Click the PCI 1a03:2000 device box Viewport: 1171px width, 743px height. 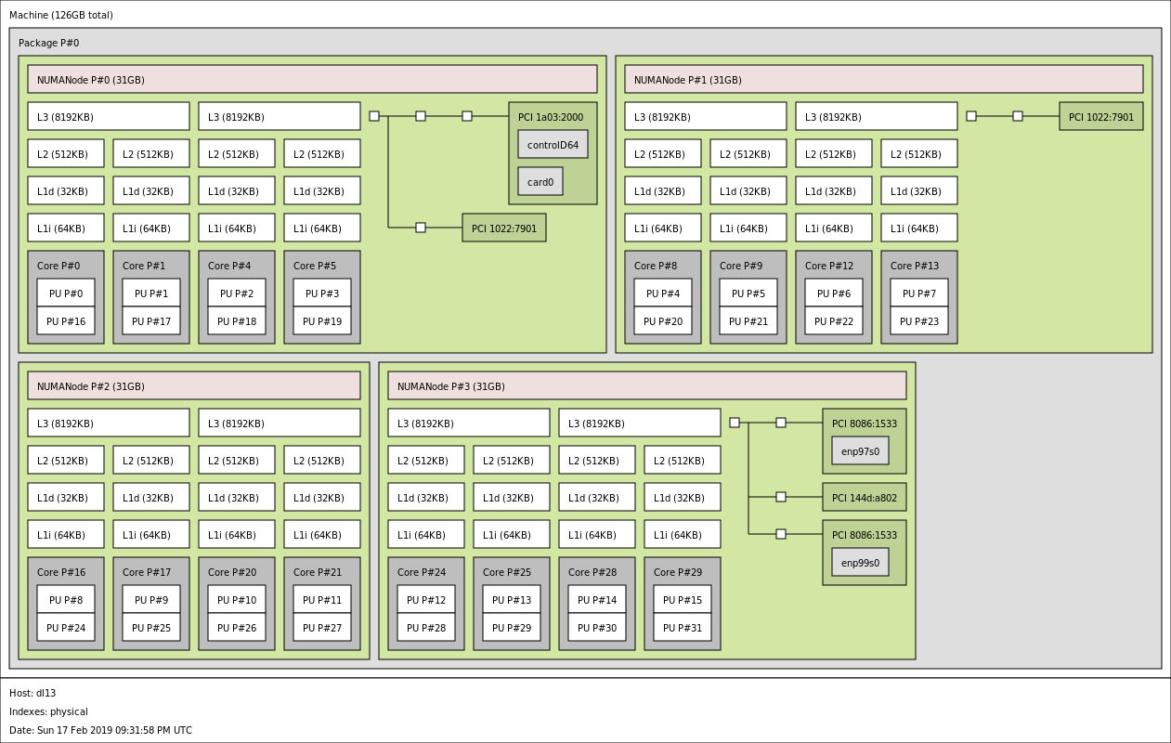(x=553, y=153)
